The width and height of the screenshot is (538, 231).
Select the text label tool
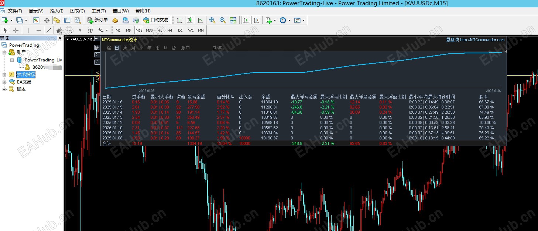(x=90, y=30)
